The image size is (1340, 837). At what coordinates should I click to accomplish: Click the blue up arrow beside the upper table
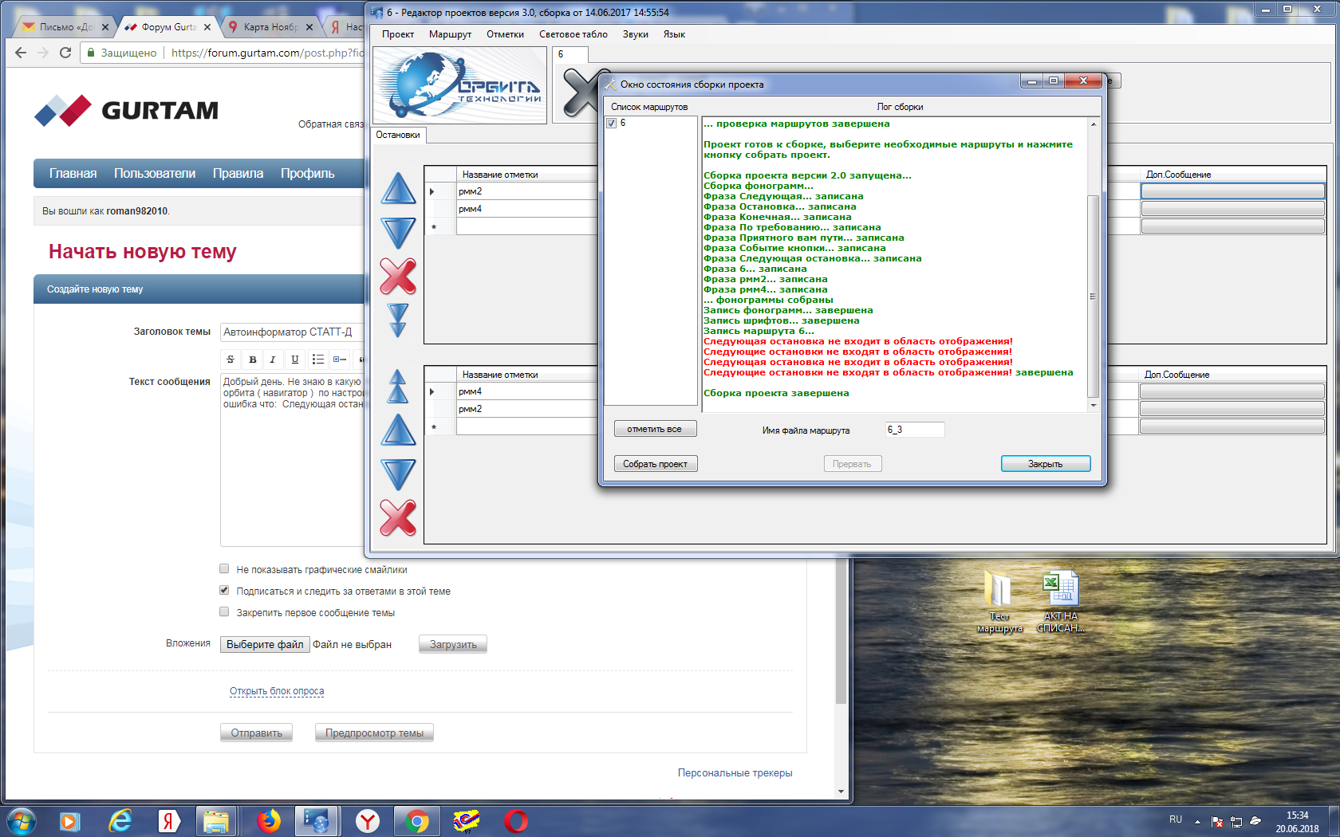coord(399,189)
